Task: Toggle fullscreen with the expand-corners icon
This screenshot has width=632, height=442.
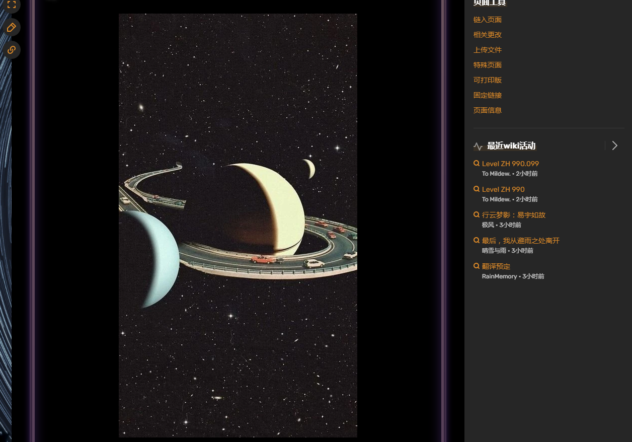Action: 11,5
